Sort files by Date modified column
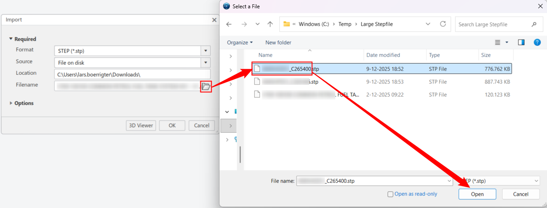Viewport: 547px width, 208px height. pyautogui.click(x=383, y=55)
